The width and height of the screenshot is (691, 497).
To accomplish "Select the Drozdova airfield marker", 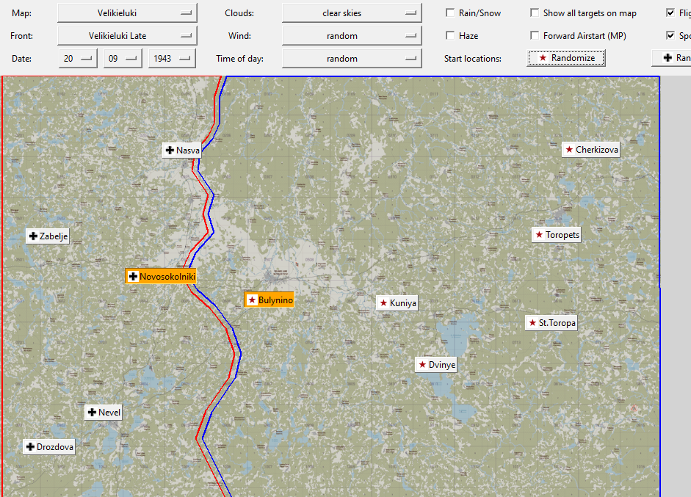I will click(49, 446).
